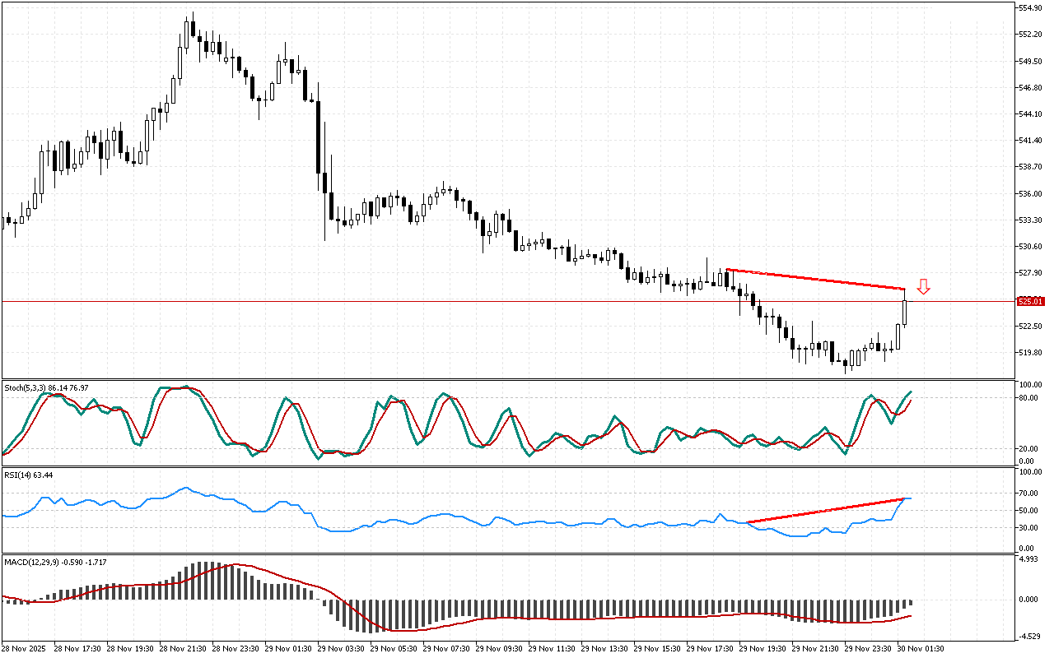Screen dimensions: 1054x658
Task: Click the Stoch(5,3,3) indicator label
Action: coord(46,387)
